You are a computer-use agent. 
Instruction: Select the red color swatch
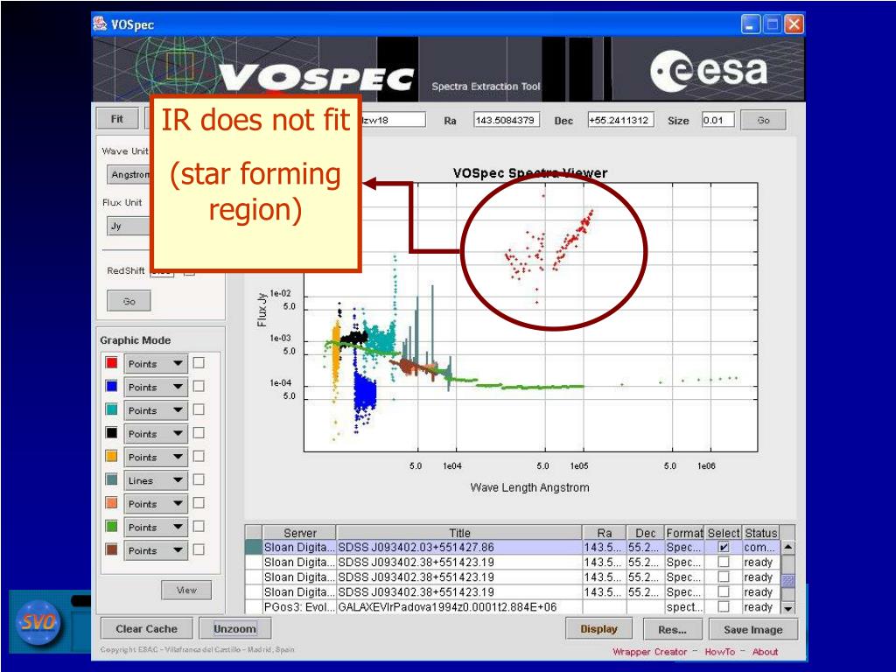pyautogui.click(x=111, y=363)
